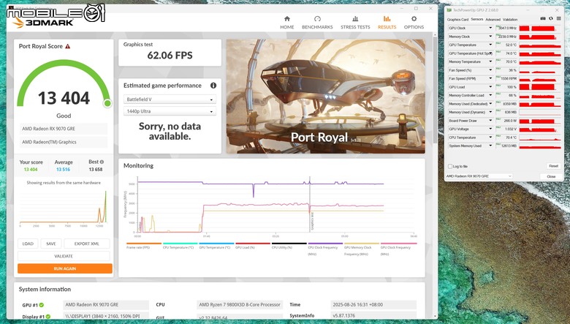Screen dimensions: 570x324
Task: Open Memory Temperature sensor dropdown
Action: (x=490, y=62)
